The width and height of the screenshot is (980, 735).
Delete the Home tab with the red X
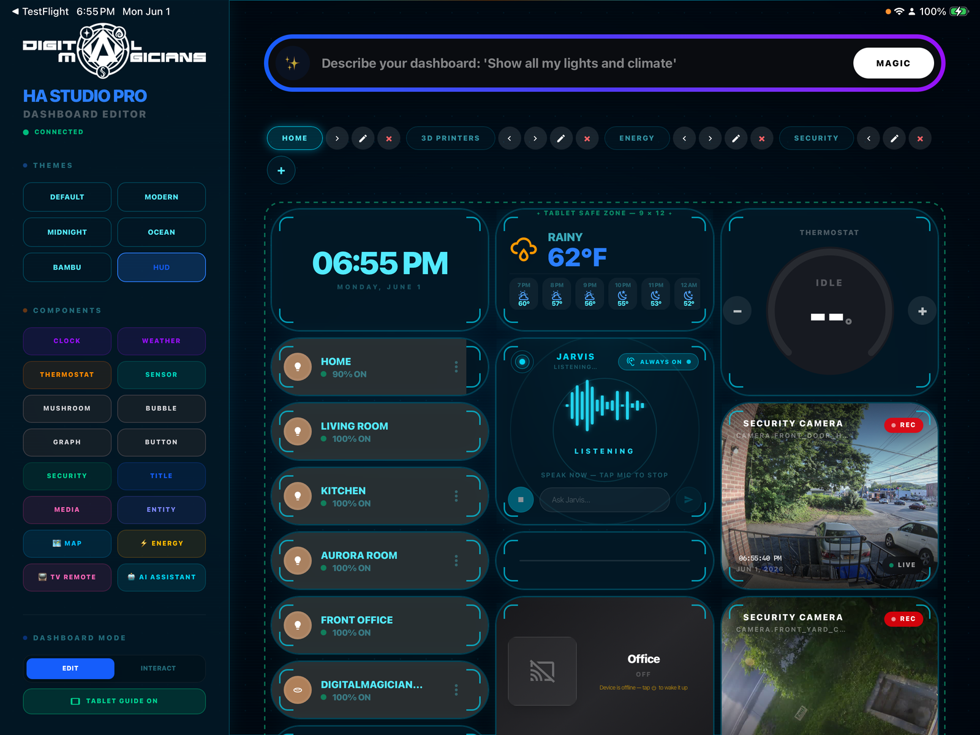point(389,139)
